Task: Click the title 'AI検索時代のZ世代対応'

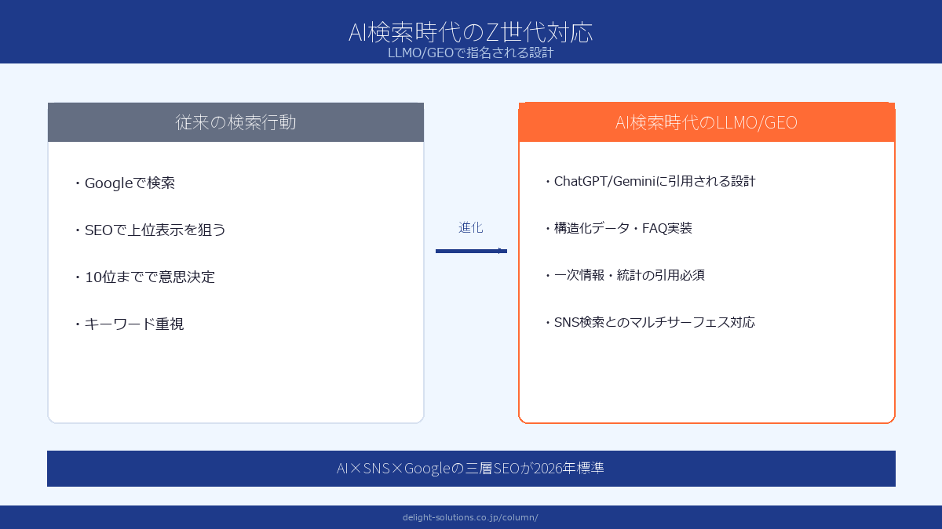Action: [x=471, y=32]
